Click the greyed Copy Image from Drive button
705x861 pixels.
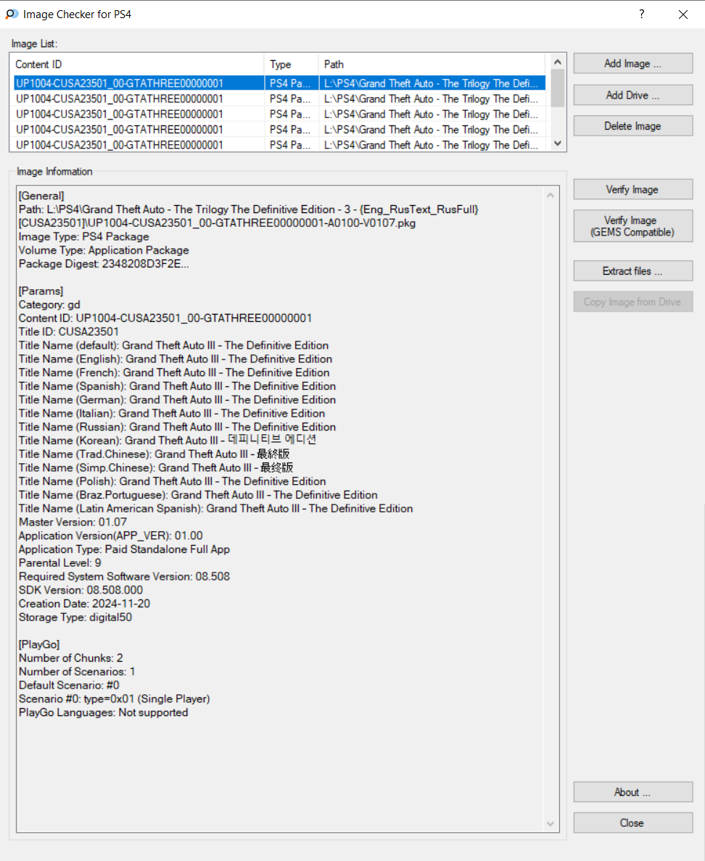(x=633, y=302)
